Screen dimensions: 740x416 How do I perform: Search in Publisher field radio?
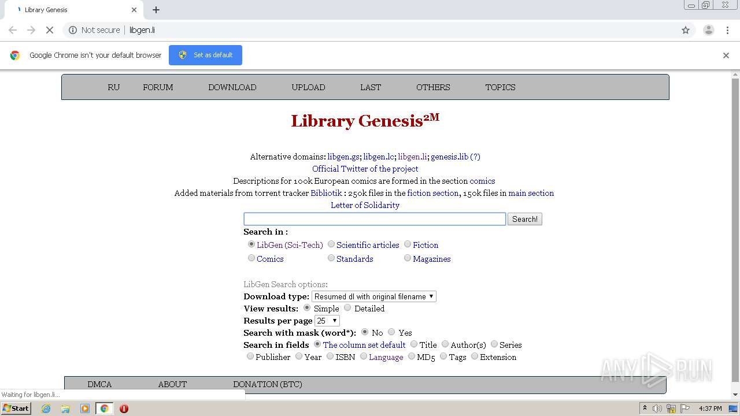click(x=250, y=356)
